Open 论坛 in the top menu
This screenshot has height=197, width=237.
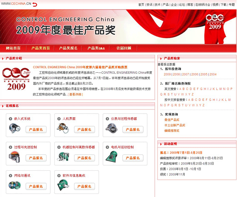182,5
